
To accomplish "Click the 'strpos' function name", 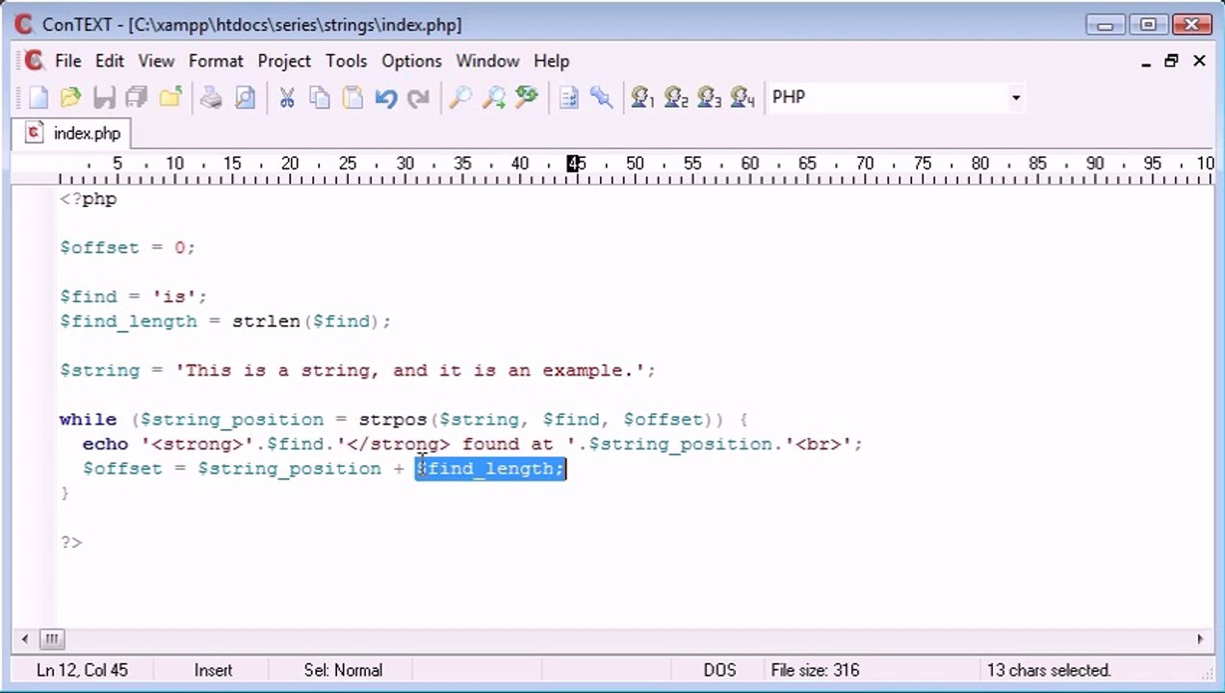I will (x=392, y=420).
